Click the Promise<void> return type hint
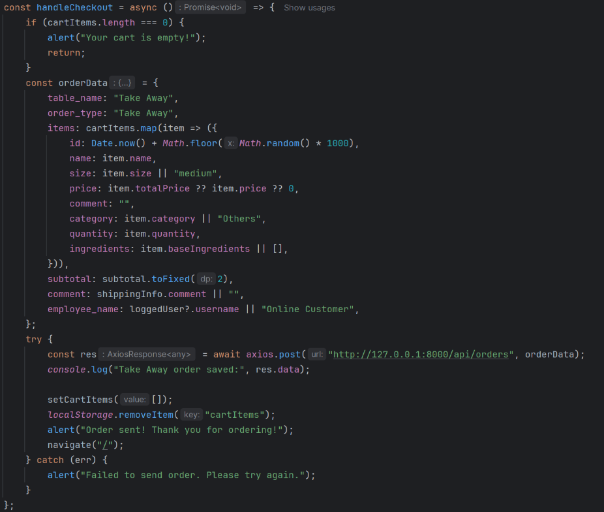 click(211, 8)
